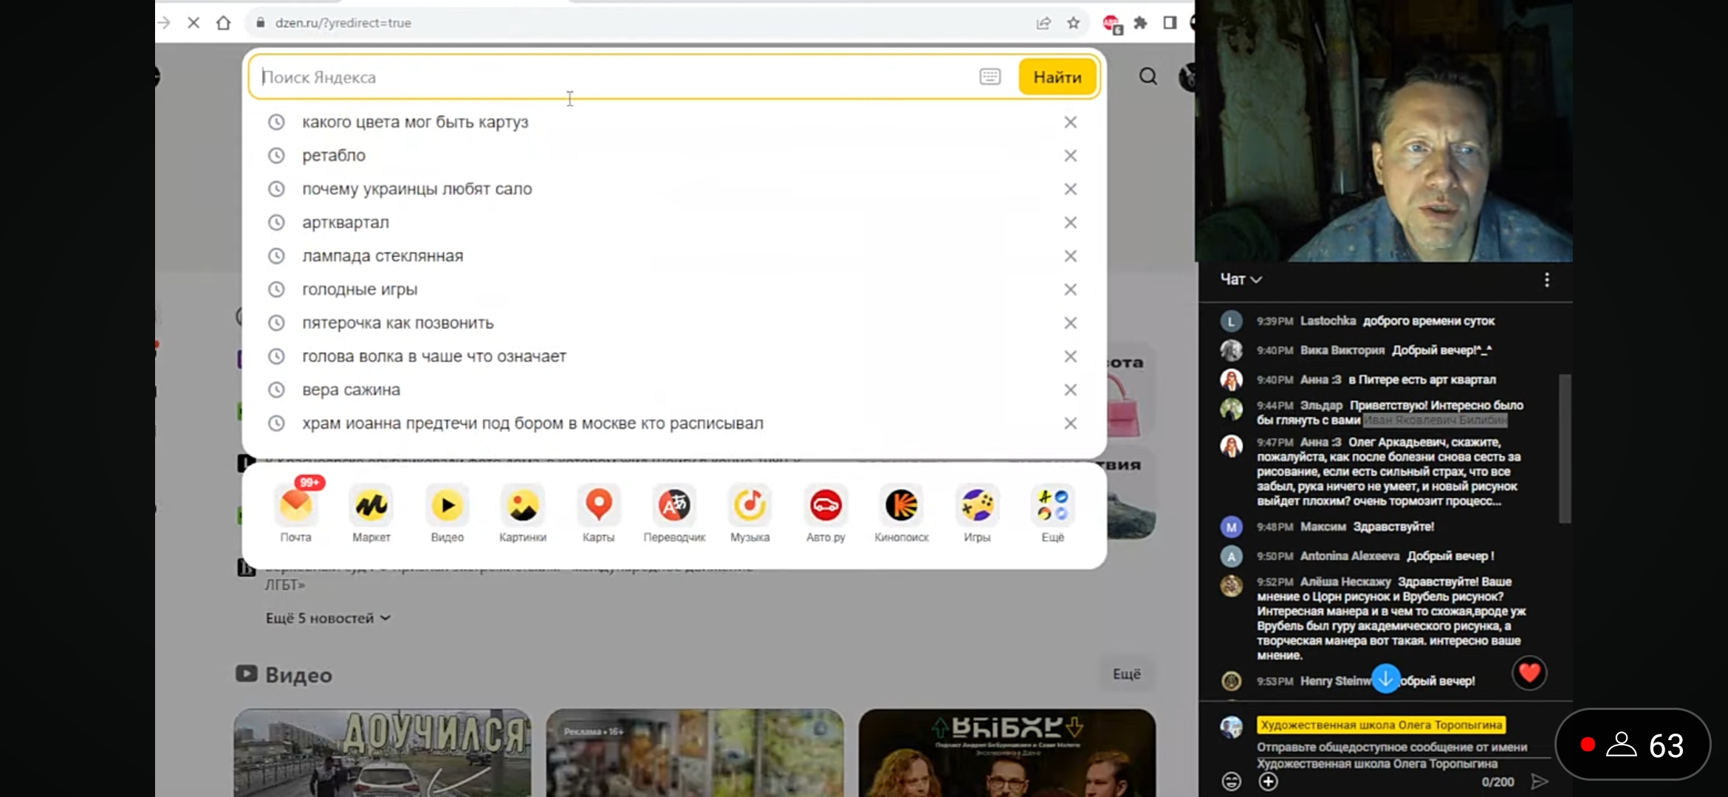Remove 'артквартал' from search history
The width and height of the screenshot is (1728, 797).
[x=1070, y=223]
